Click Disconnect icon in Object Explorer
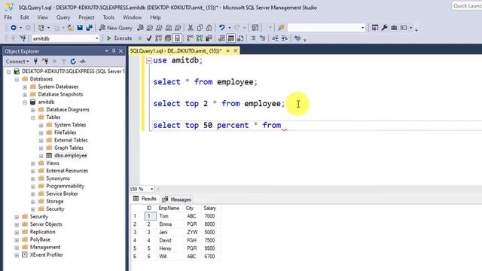Image resolution: width=482 pixels, height=271 pixels. point(45,62)
